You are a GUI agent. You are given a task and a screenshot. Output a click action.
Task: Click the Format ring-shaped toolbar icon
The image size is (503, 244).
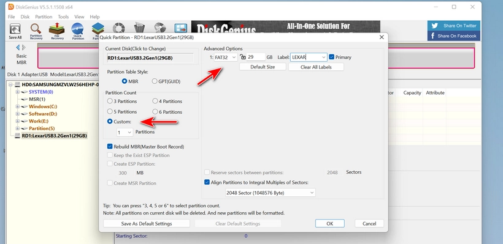click(118, 28)
